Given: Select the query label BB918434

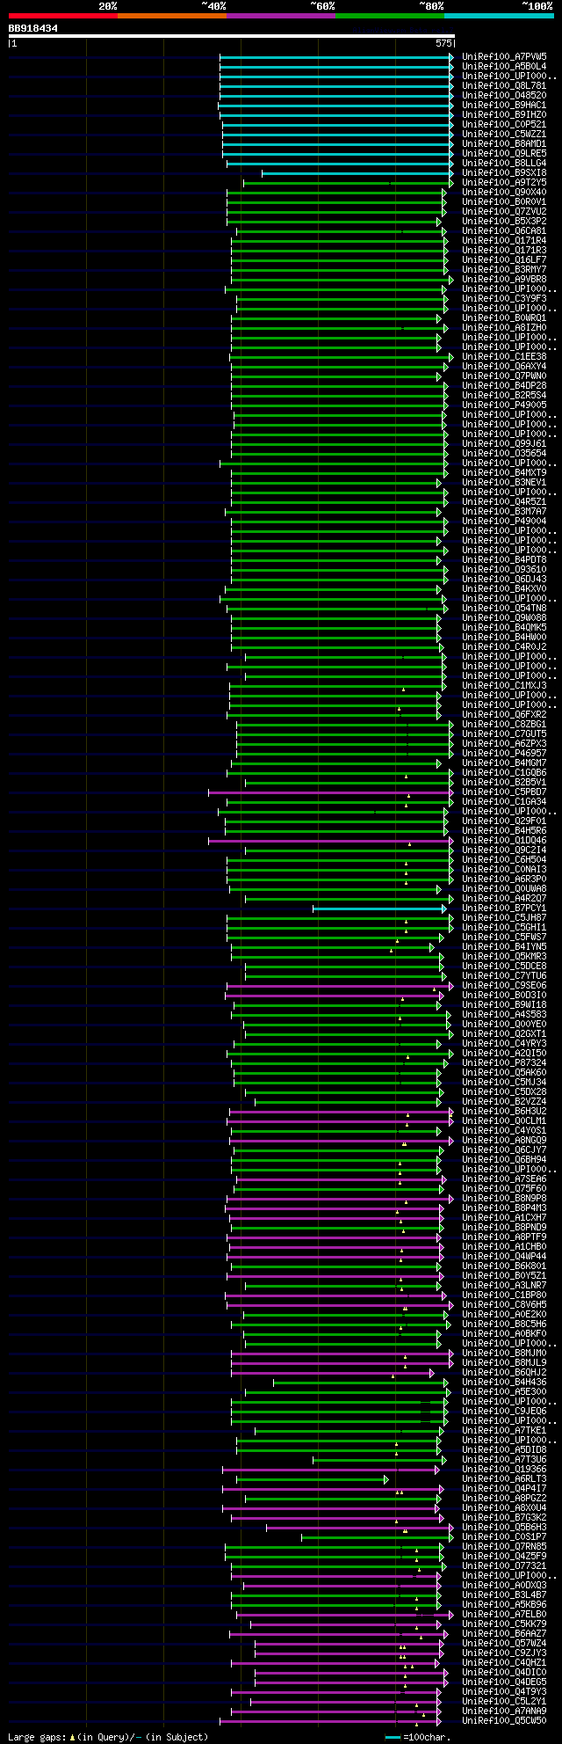Looking at the screenshot, I should pos(33,28).
